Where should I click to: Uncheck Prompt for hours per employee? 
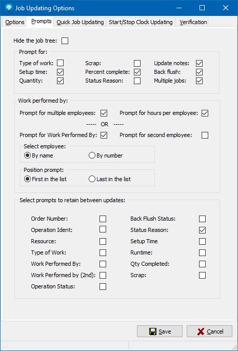coord(205,113)
